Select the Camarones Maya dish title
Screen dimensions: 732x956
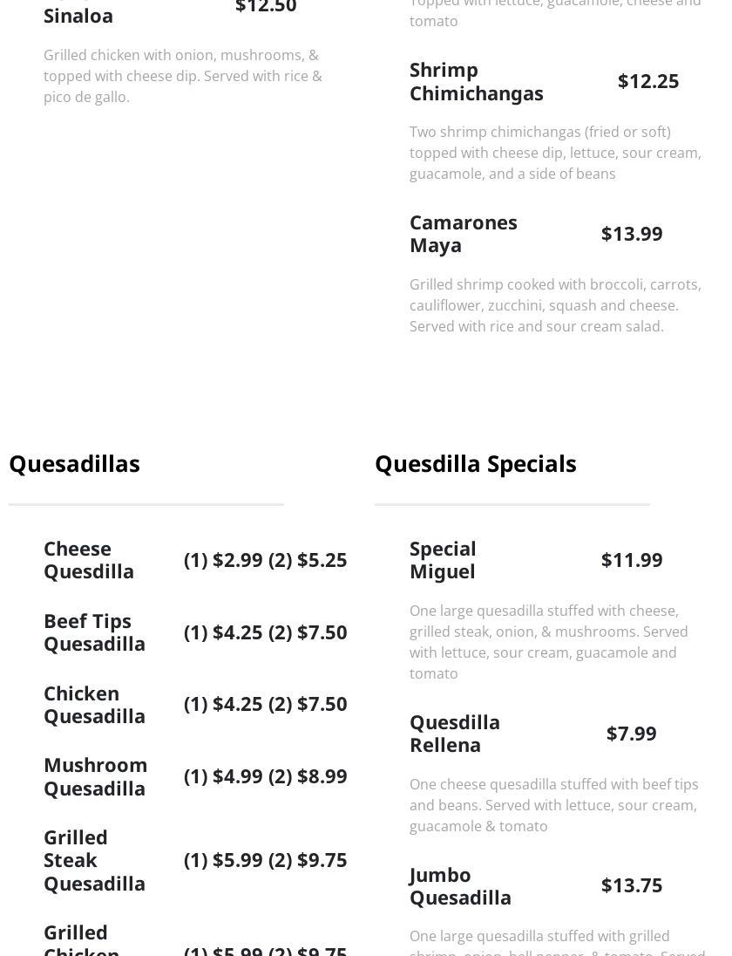pos(463,234)
